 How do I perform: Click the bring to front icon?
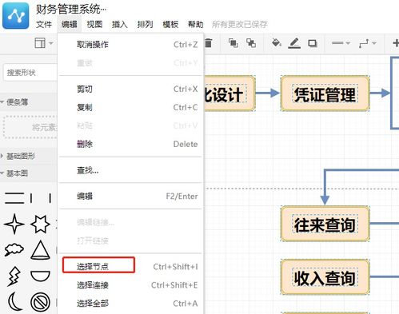click(233, 43)
